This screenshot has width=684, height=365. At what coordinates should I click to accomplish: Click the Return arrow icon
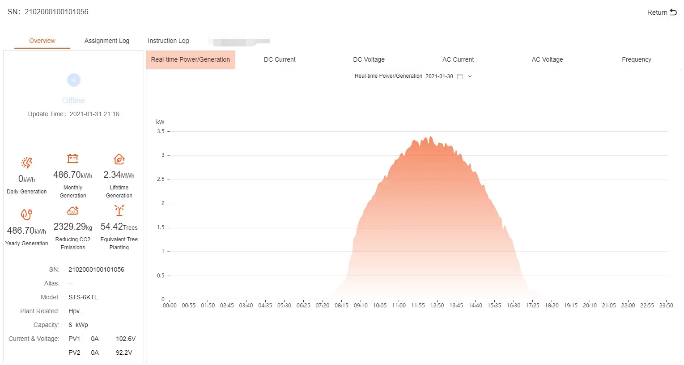(673, 12)
